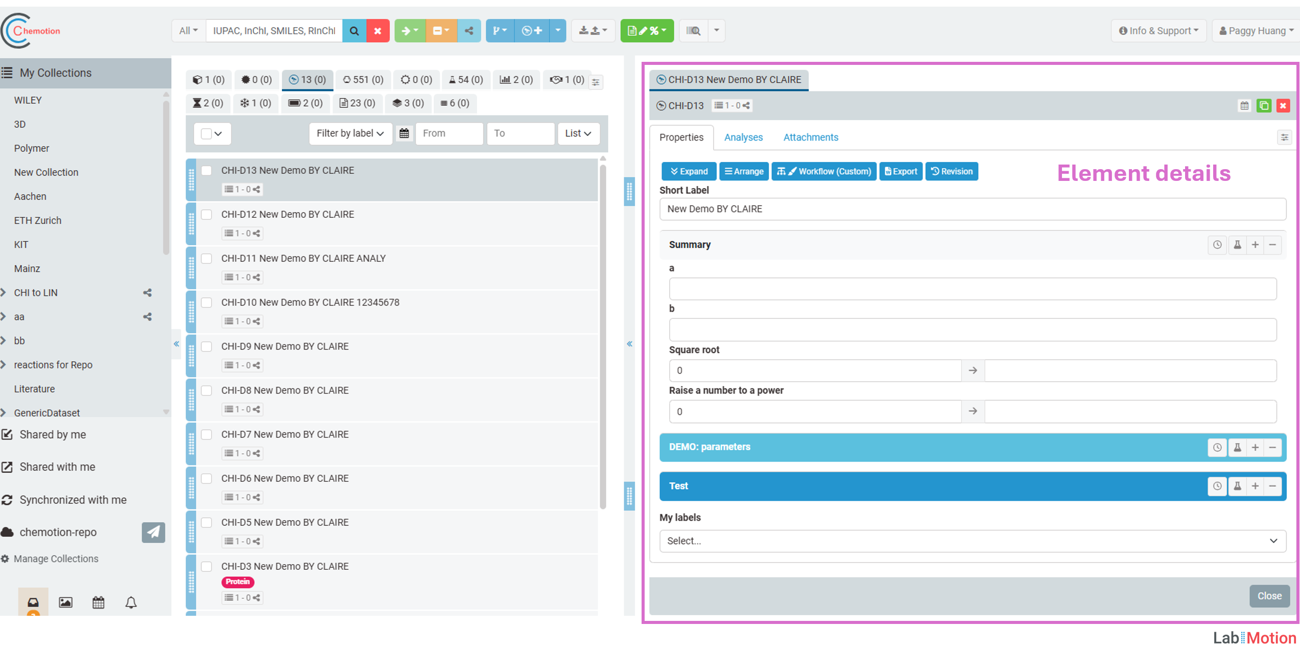This screenshot has height=649, width=1300.
Task: Click the plus icon in Test section
Action: (1255, 486)
